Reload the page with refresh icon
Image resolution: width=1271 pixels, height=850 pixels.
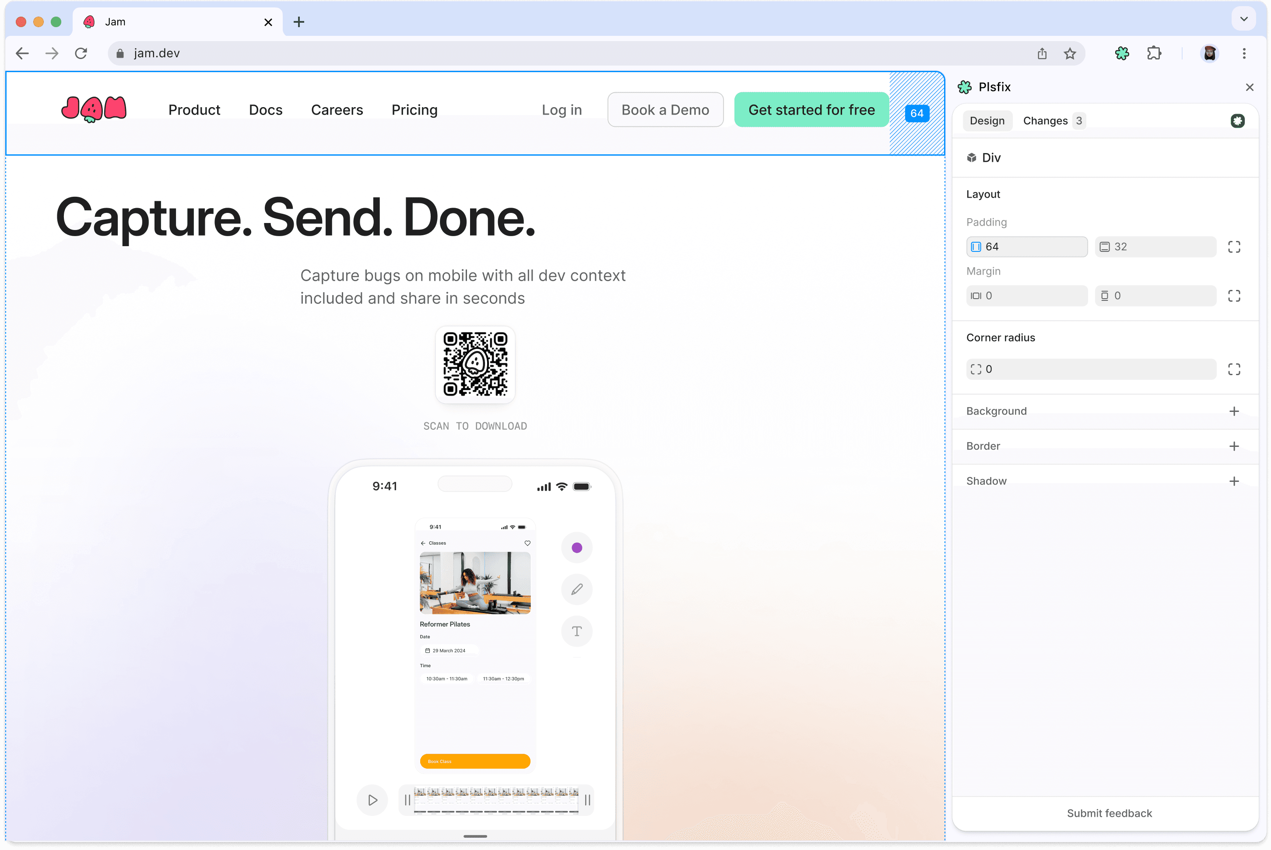[81, 53]
